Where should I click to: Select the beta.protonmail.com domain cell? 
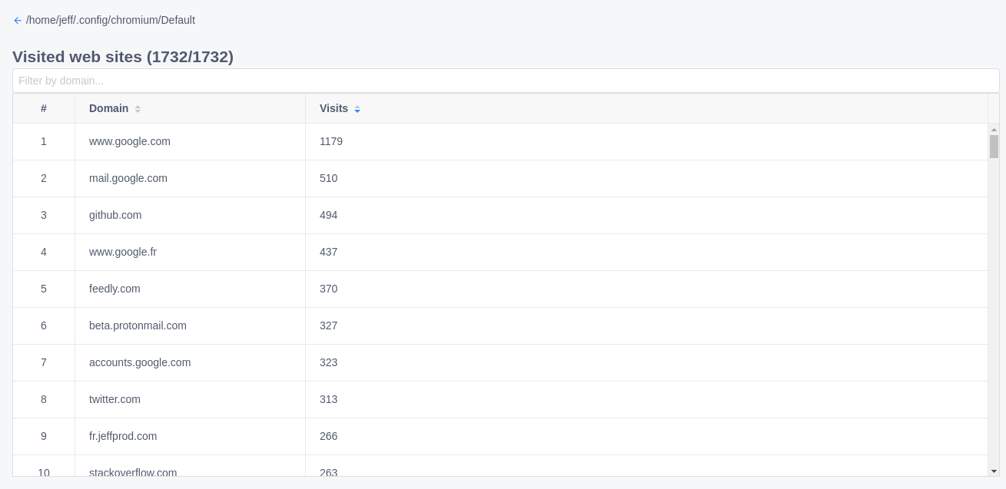coord(190,325)
